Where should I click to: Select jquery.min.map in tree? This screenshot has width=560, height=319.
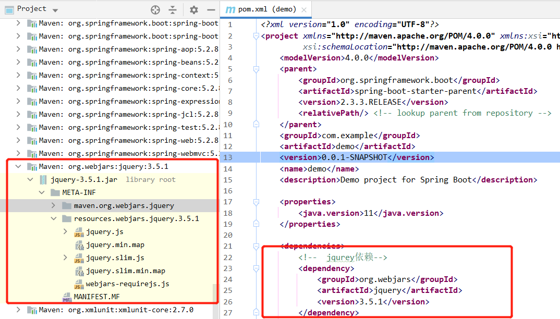point(115,244)
